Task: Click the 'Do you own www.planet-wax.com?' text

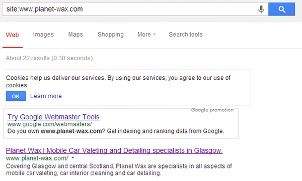Action: pyautogui.click(x=56, y=131)
